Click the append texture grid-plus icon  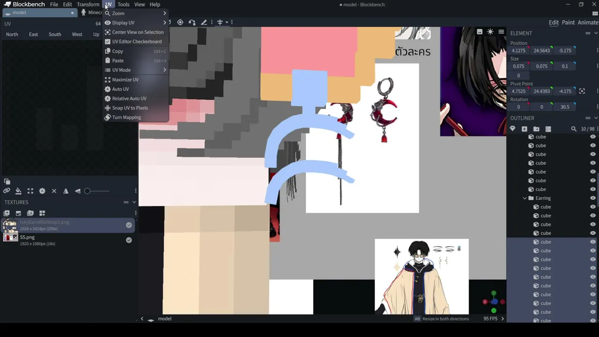click(42, 213)
